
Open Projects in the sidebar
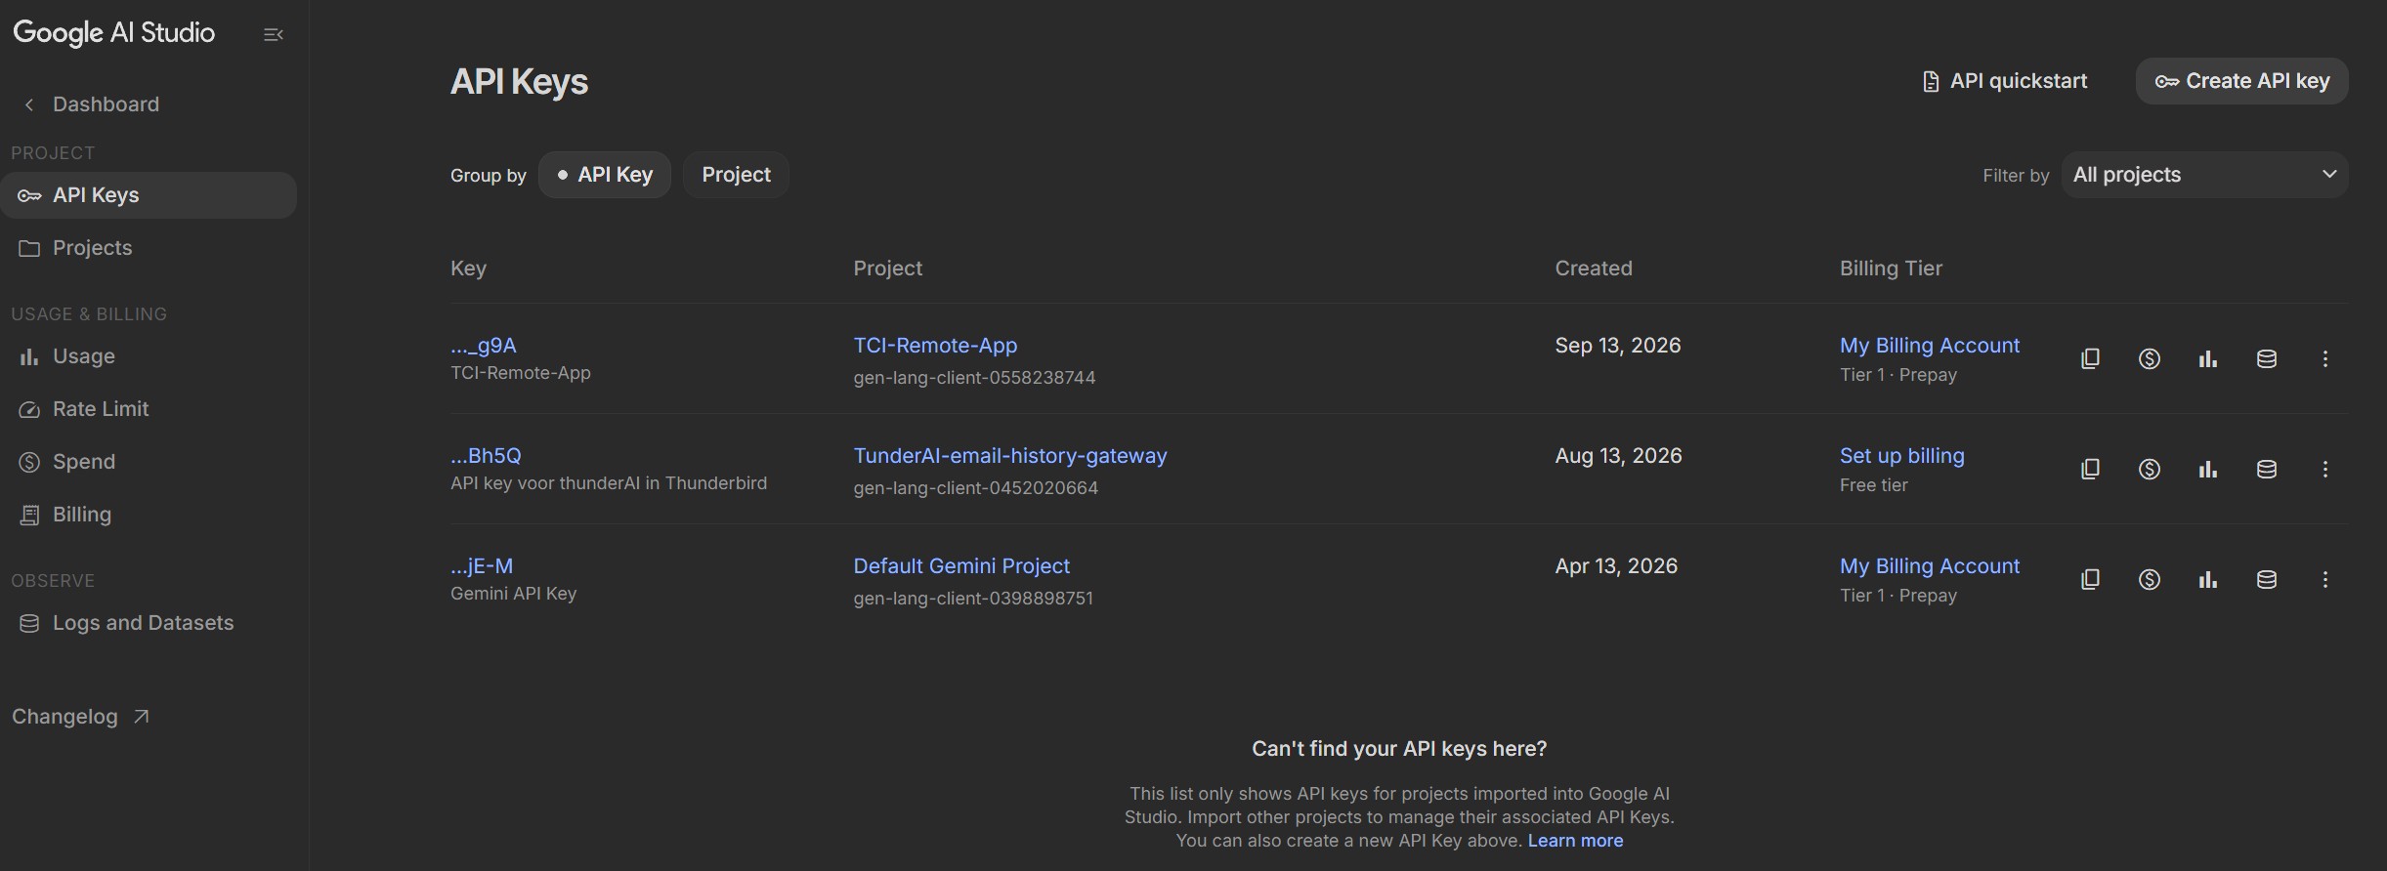149,248
